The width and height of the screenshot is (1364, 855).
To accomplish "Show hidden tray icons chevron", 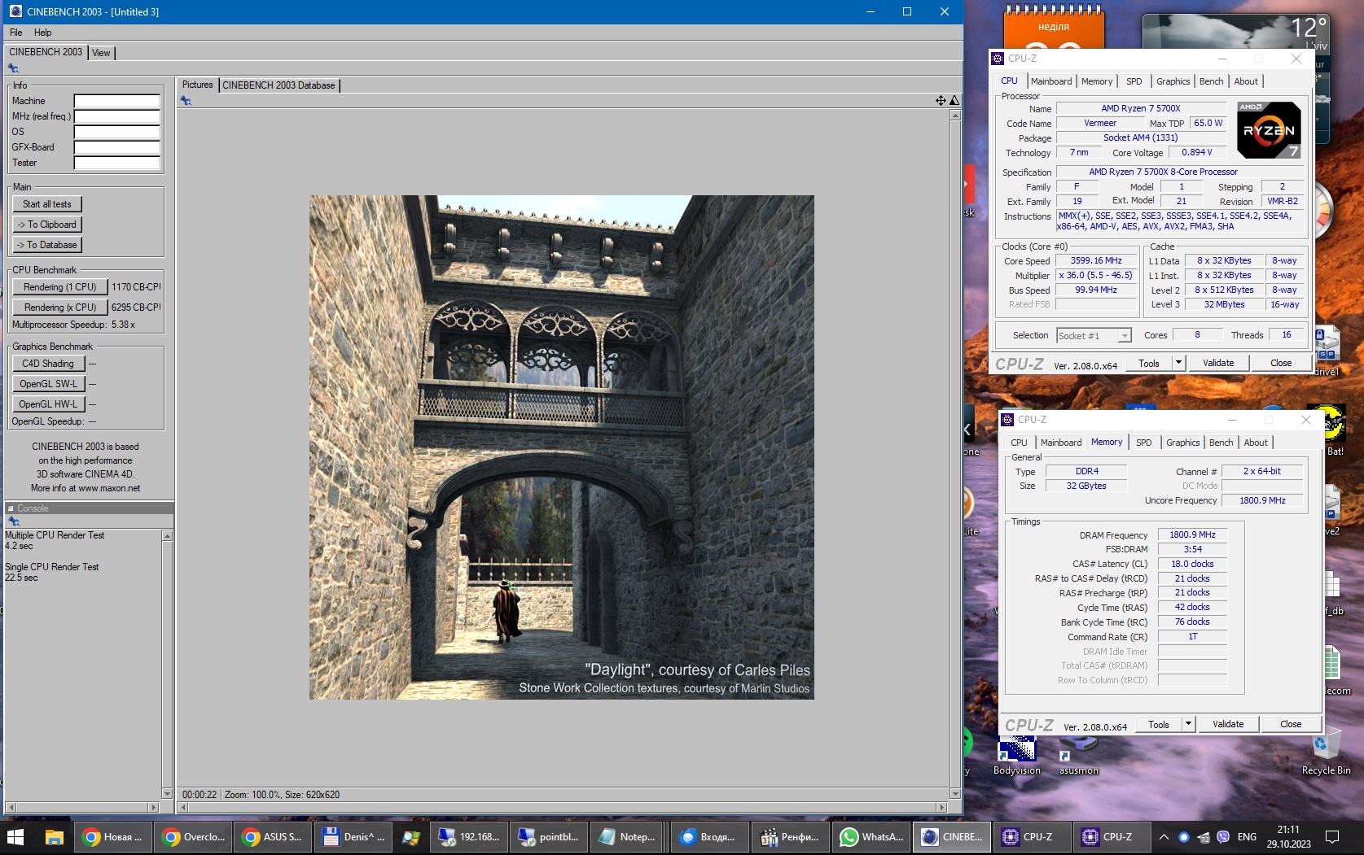I will pos(1164,836).
